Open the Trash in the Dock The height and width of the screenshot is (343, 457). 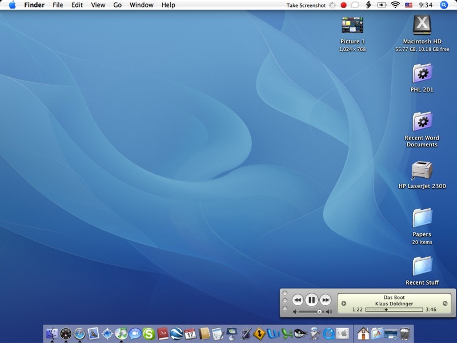click(405, 333)
